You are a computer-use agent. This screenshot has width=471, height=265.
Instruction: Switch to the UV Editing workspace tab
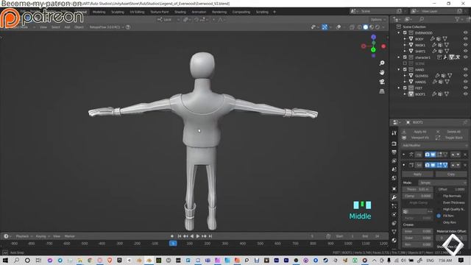pyautogui.click(x=138, y=12)
